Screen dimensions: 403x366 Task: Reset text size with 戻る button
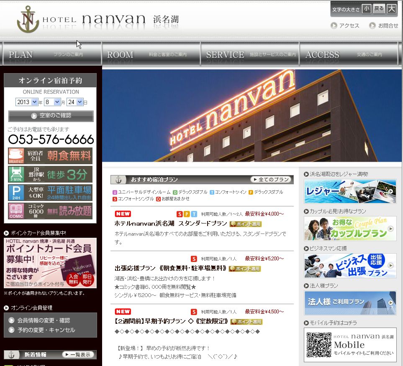pos(379,9)
